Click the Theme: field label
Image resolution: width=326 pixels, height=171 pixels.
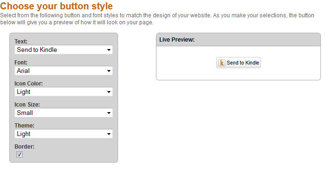[24, 125]
